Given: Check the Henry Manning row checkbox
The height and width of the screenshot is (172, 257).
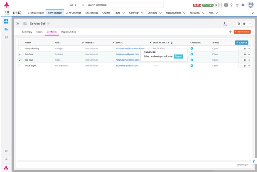Looking at the screenshot, I should pyautogui.click(x=20, y=48).
